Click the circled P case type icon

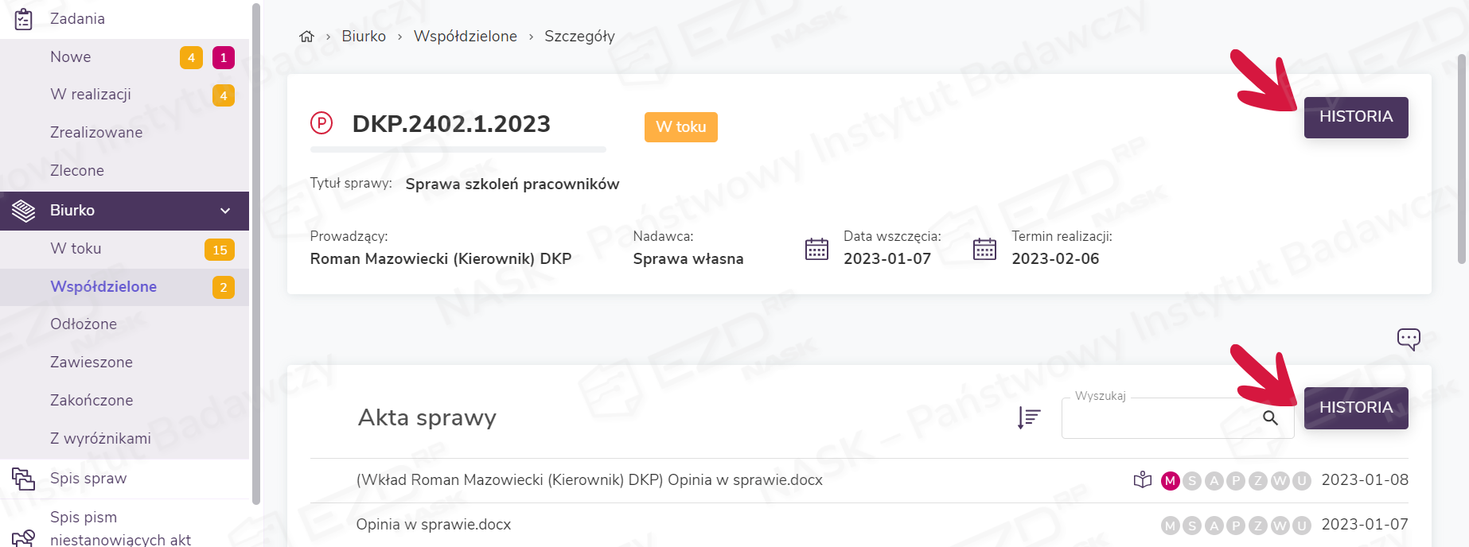pos(321,123)
